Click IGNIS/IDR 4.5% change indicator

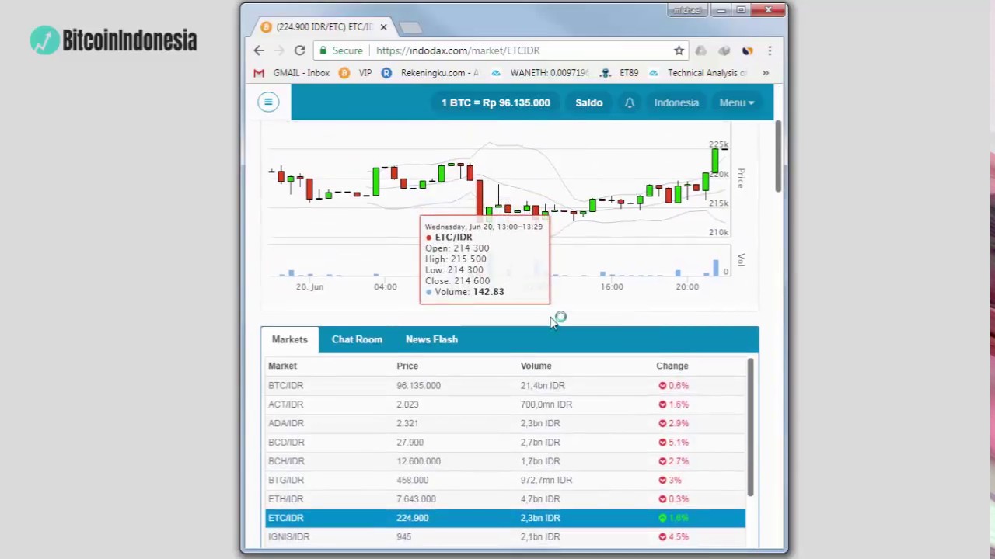coord(673,536)
